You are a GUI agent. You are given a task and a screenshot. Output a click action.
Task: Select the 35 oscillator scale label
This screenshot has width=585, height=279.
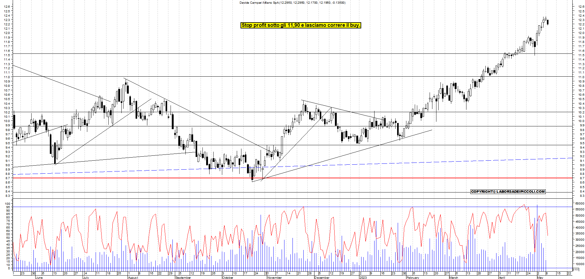coord(8,248)
